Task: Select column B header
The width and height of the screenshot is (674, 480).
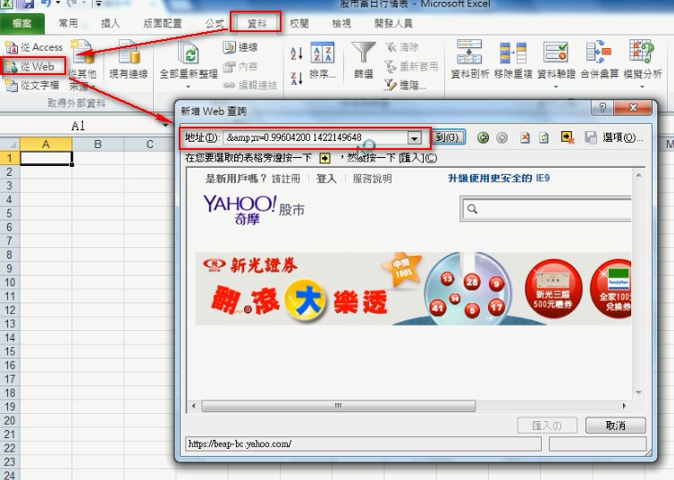Action: tap(98, 145)
